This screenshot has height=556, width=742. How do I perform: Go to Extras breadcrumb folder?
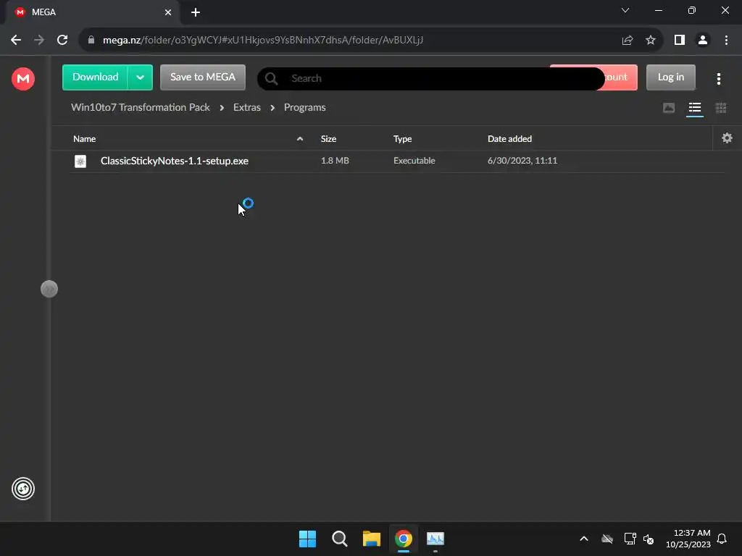click(x=246, y=107)
